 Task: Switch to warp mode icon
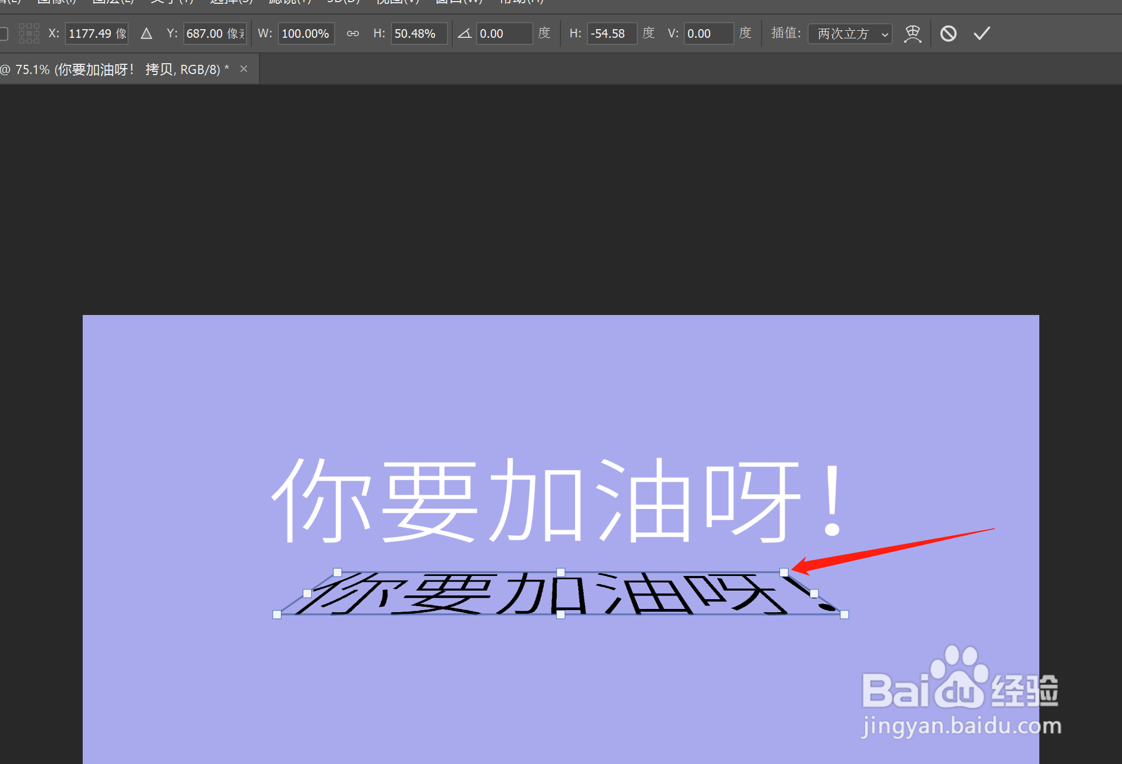[x=912, y=33]
